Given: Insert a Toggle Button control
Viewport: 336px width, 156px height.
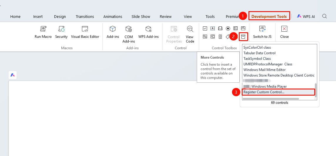Looking at the screenshot, I should click(x=205, y=37).
